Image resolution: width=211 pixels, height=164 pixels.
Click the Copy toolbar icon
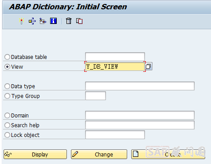(79, 21)
